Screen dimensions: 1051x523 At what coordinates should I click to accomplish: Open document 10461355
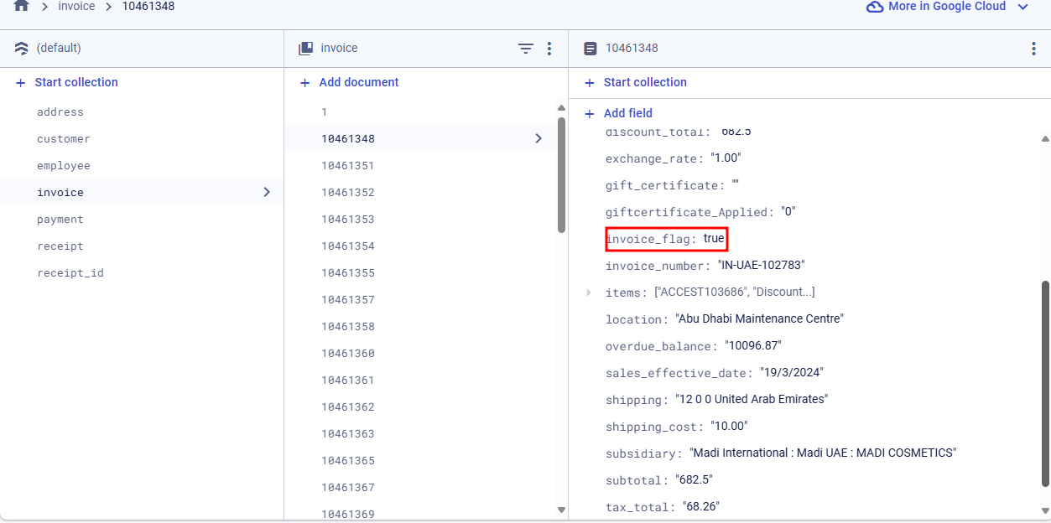pos(348,273)
